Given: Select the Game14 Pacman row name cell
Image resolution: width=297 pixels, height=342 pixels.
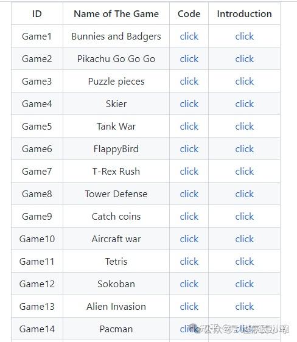Looking at the screenshot, I should (116, 329).
